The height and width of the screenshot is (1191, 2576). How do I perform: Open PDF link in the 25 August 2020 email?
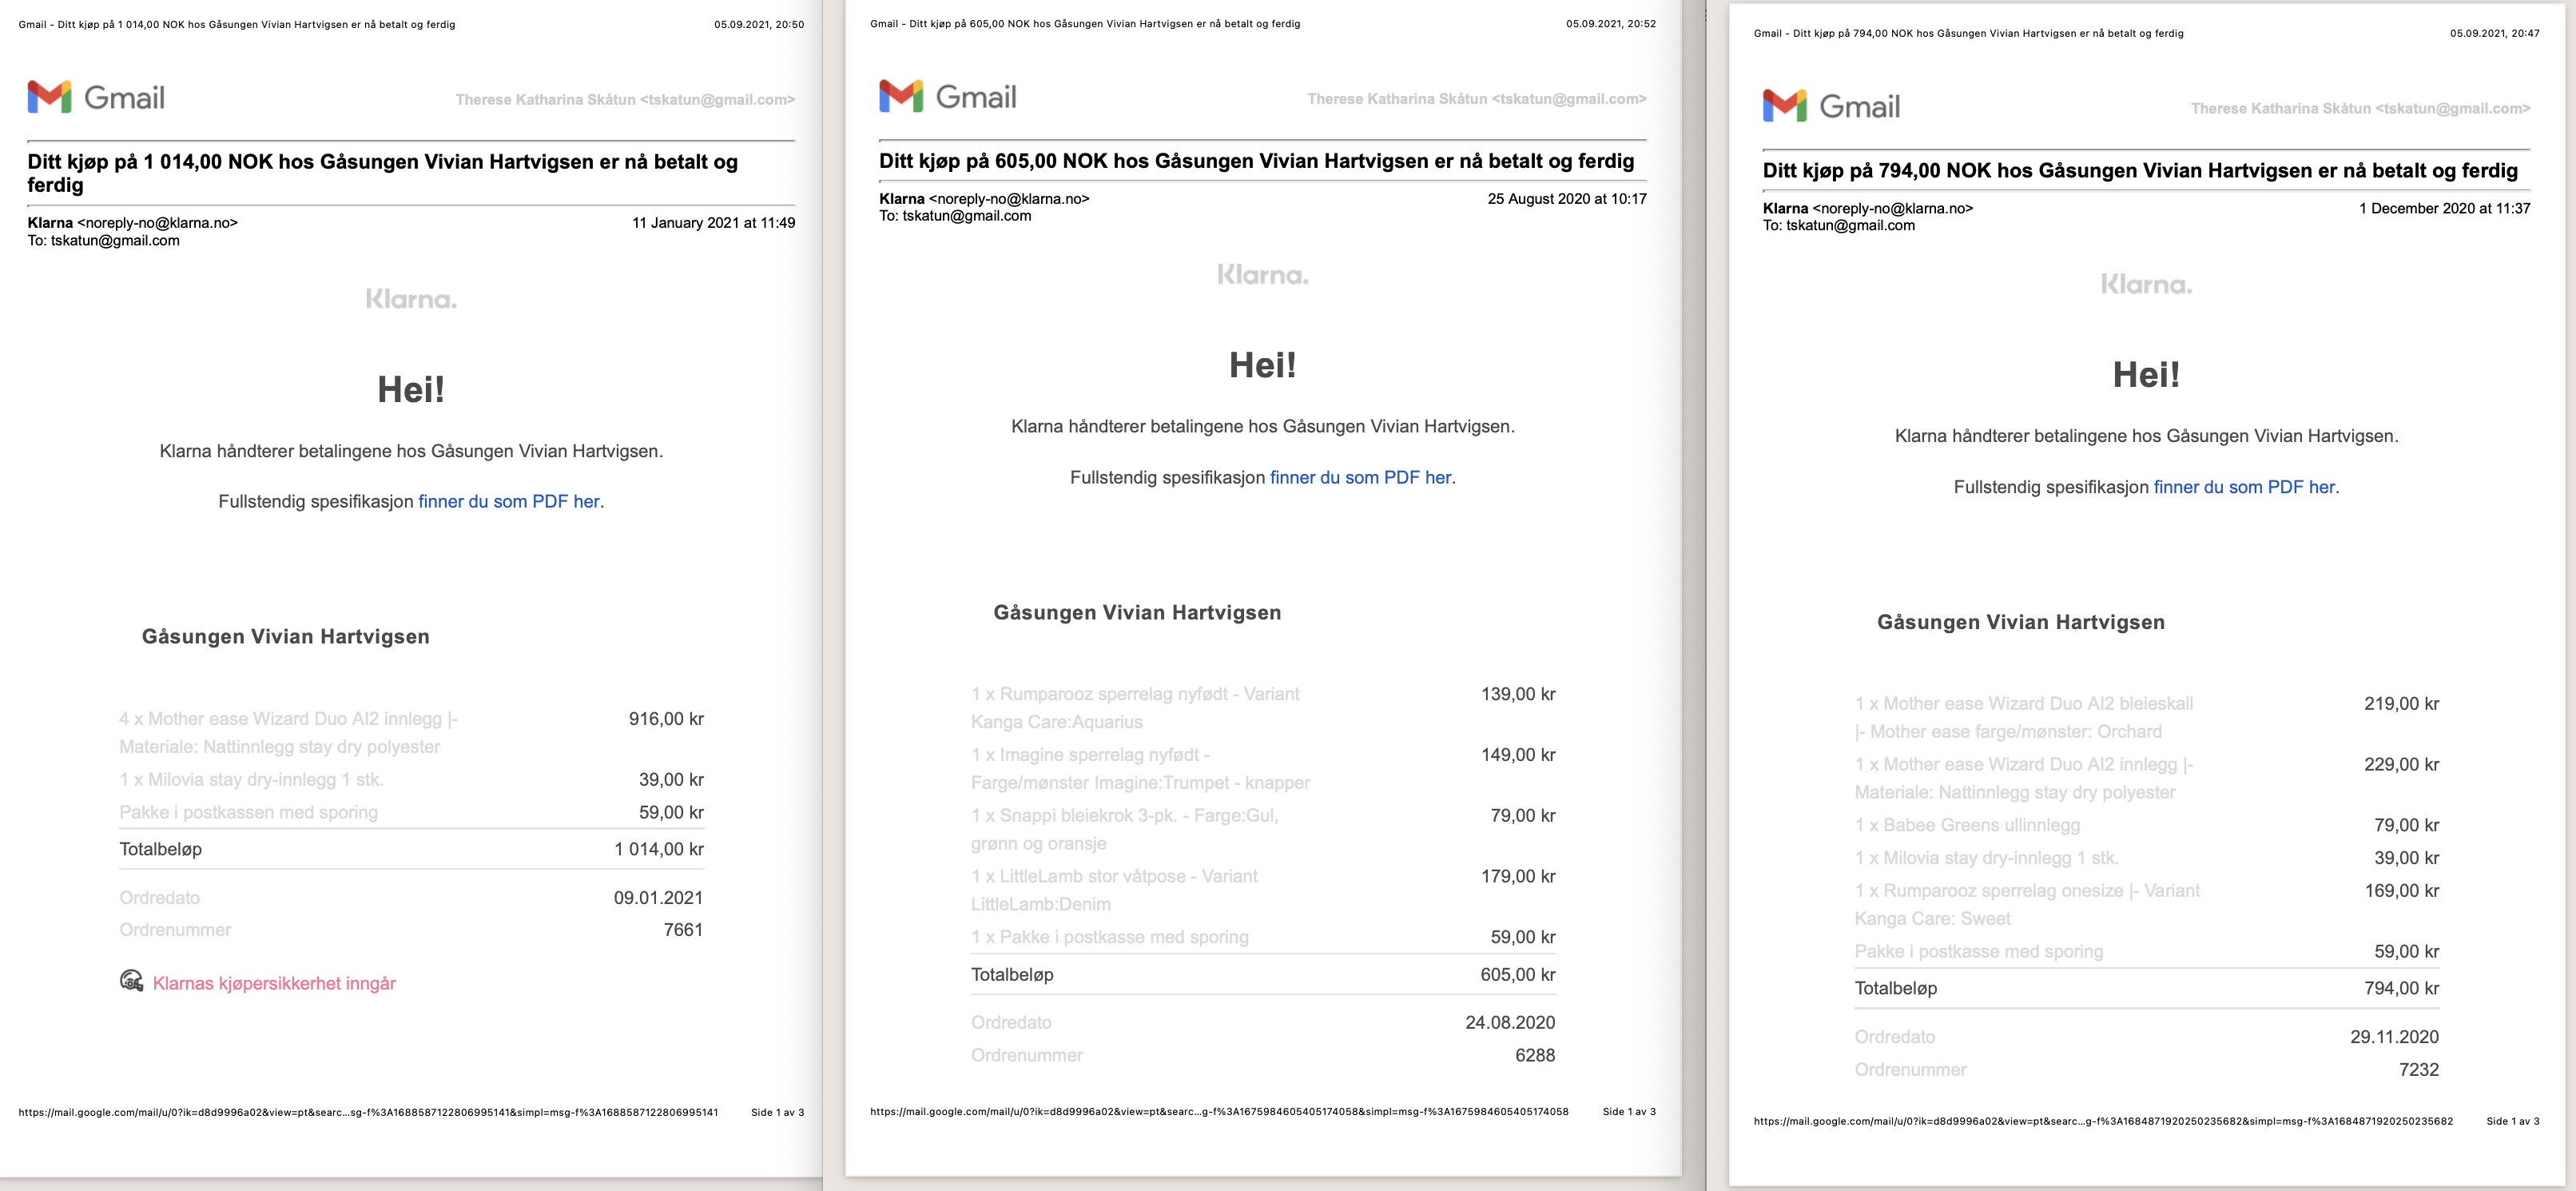pos(1361,478)
